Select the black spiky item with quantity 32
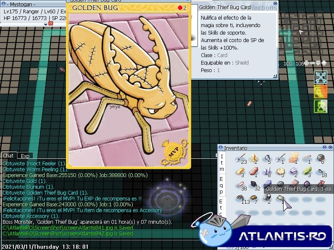The width and height of the screenshot is (334, 250). coord(254,185)
